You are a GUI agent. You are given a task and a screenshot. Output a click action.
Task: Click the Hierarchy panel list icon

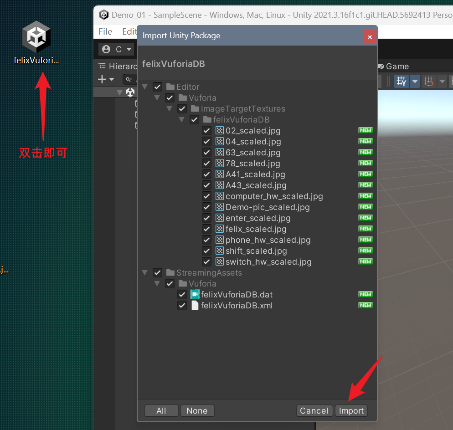pyautogui.click(x=102, y=66)
